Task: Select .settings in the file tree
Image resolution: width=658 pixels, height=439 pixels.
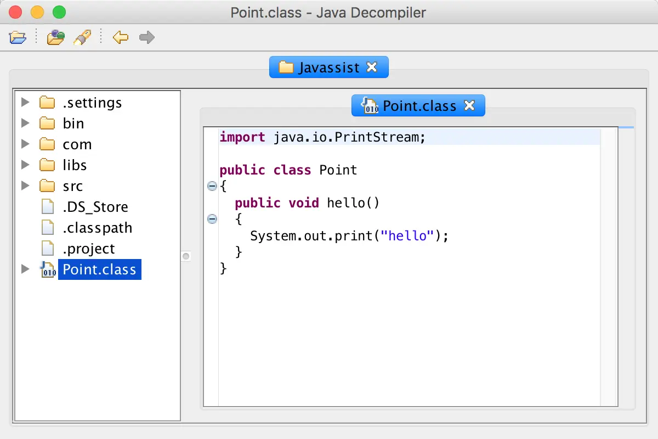Action: (92, 103)
